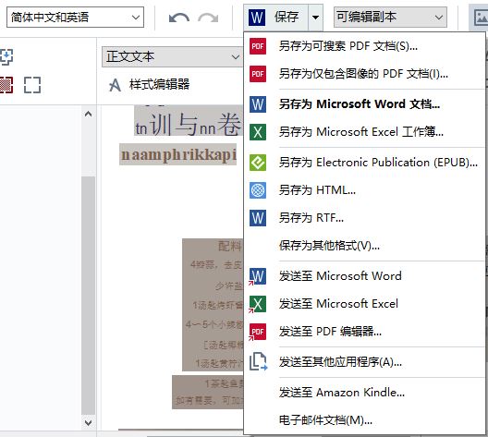This screenshot has height=437, width=488.
Task: Click the Word icon on Save button
Action: click(x=257, y=18)
